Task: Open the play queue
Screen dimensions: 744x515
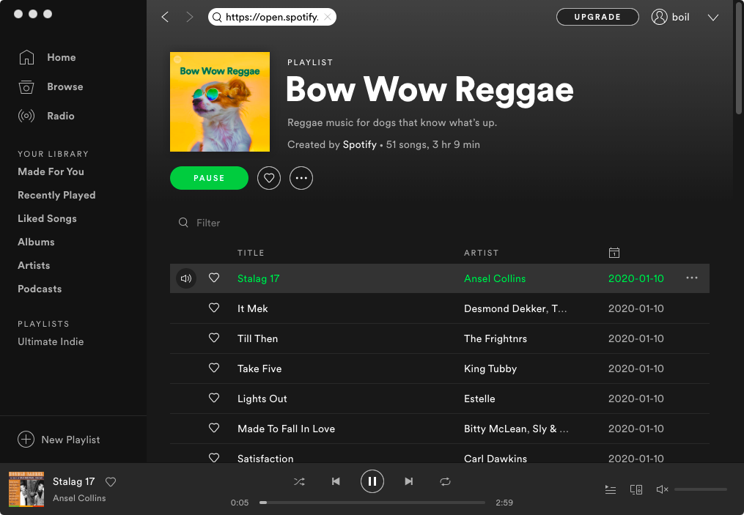Action: pyautogui.click(x=611, y=489)
